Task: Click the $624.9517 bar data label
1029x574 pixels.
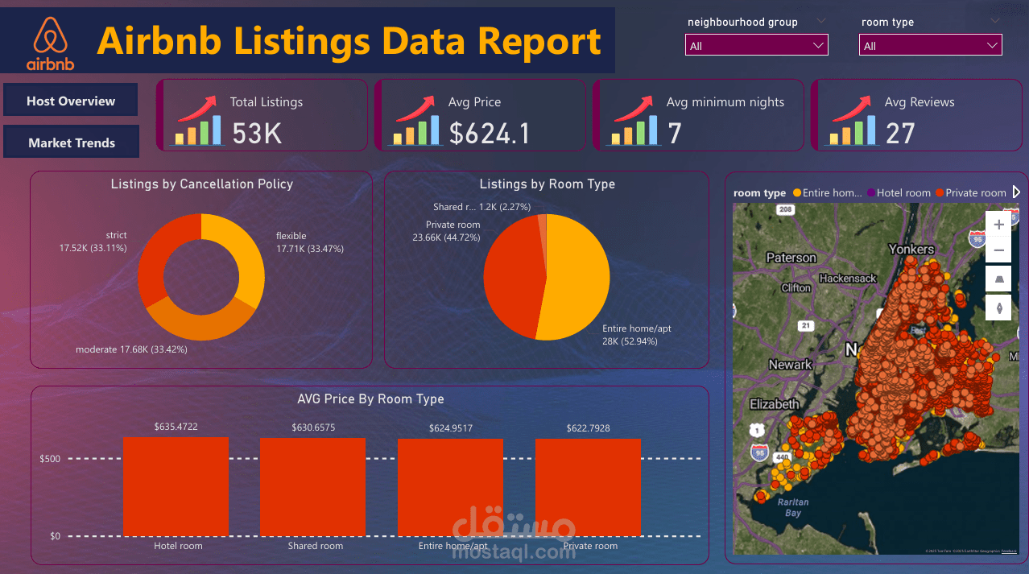Action: pyautogui.click(x=451, y=428)
